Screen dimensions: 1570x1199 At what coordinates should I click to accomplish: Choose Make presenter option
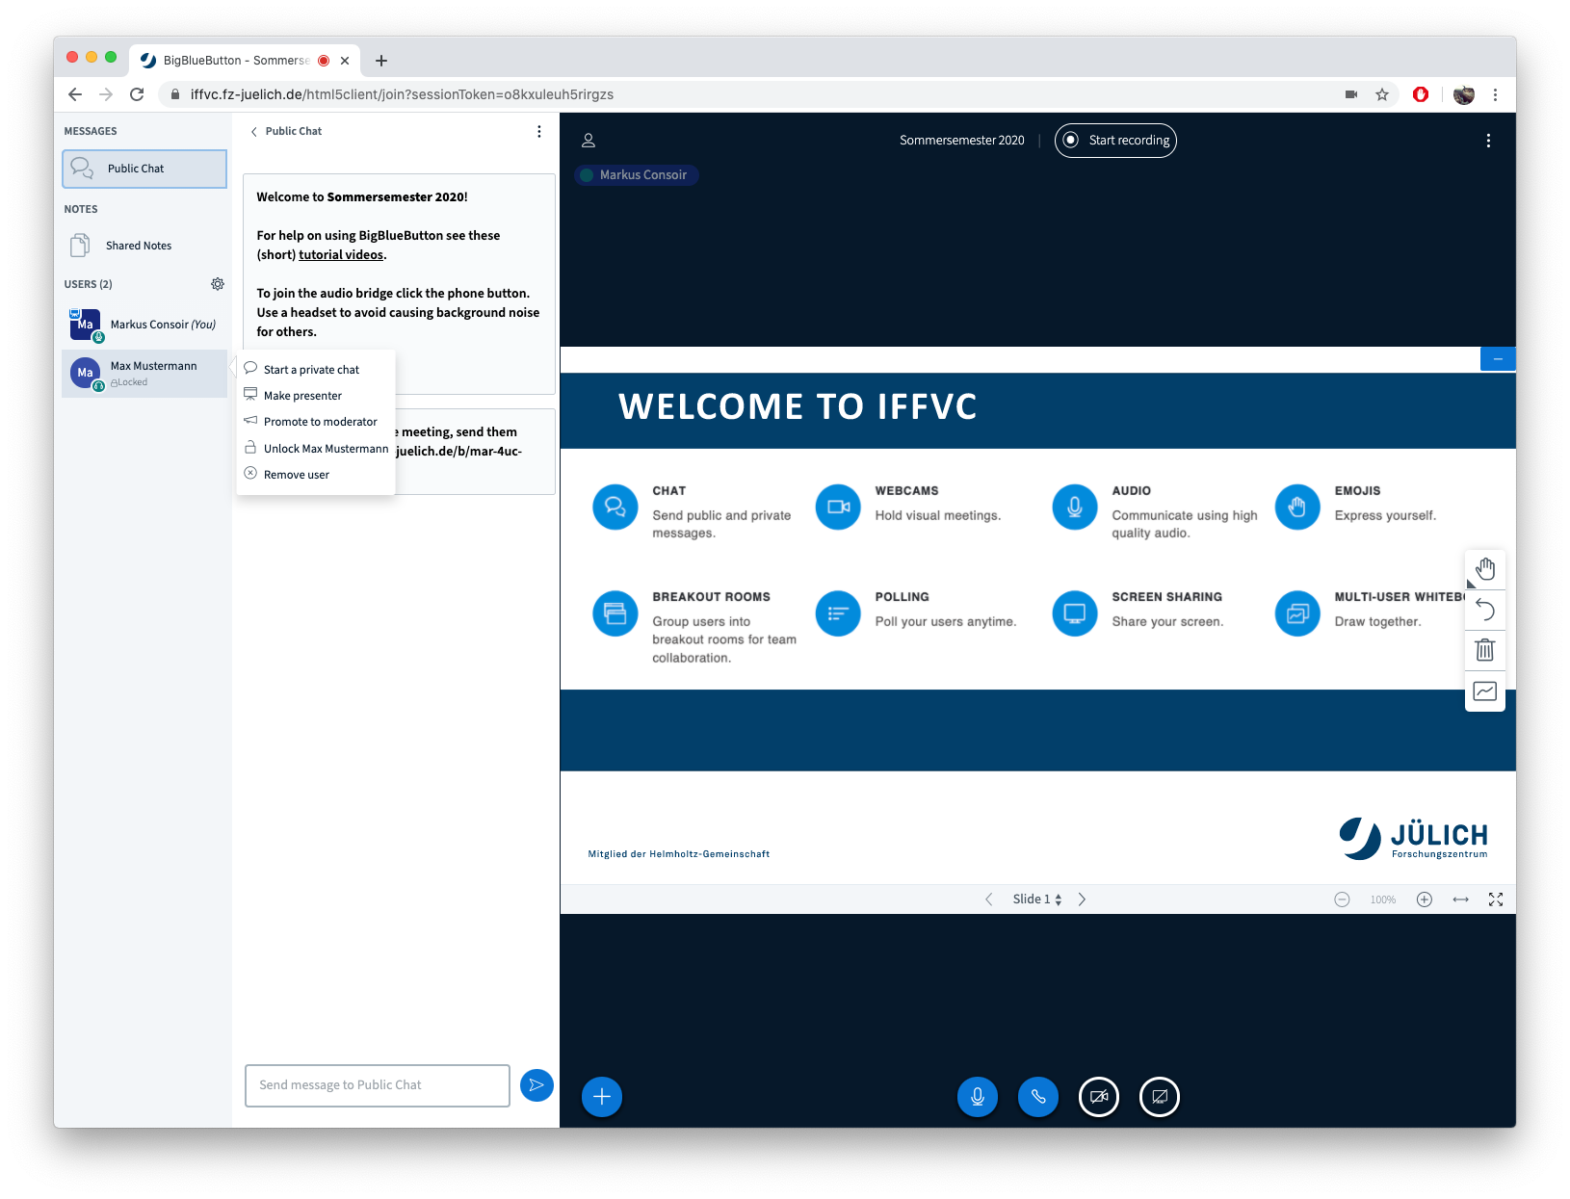coord(315,396)
